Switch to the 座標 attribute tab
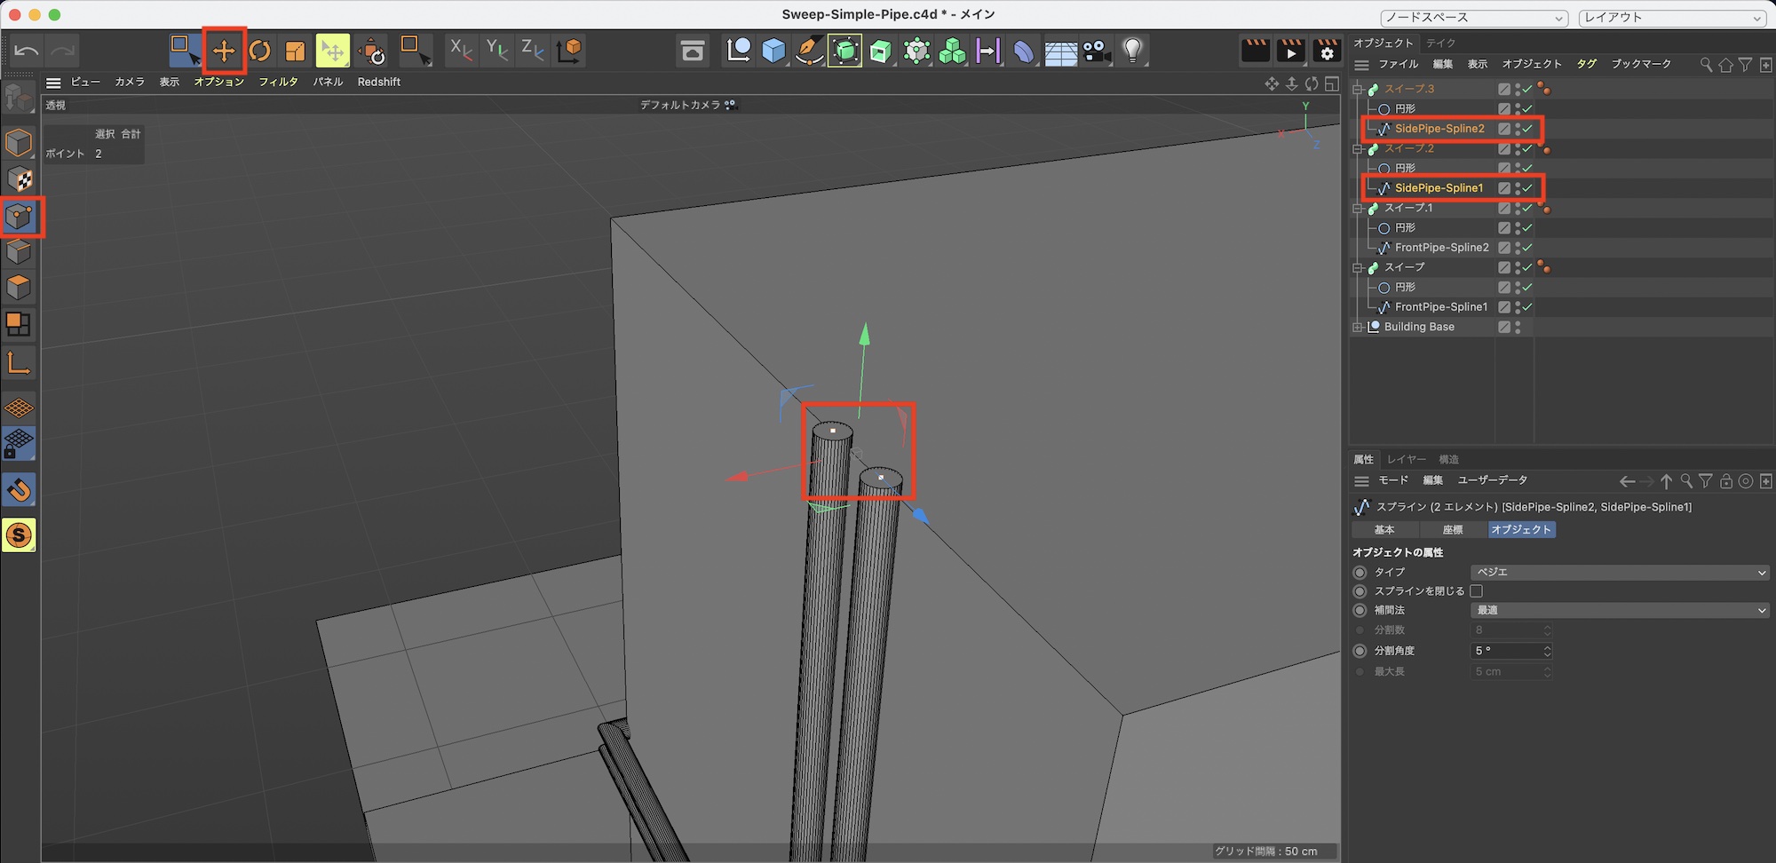 click(x=1453, y=530)
